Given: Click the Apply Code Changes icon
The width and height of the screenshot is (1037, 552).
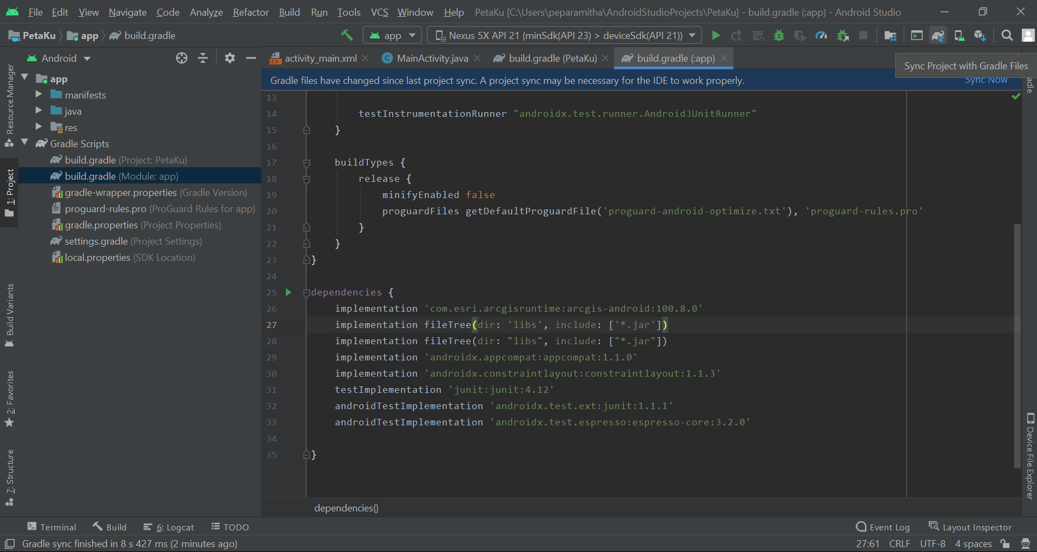Looking at the screenshot, I should point(758,35).
